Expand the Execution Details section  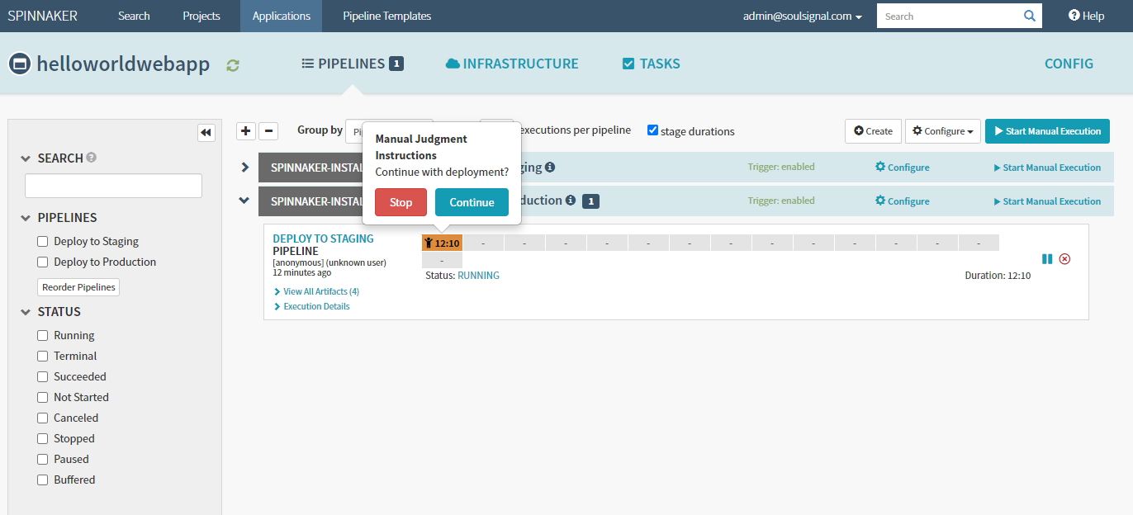(x=315, y=306)
